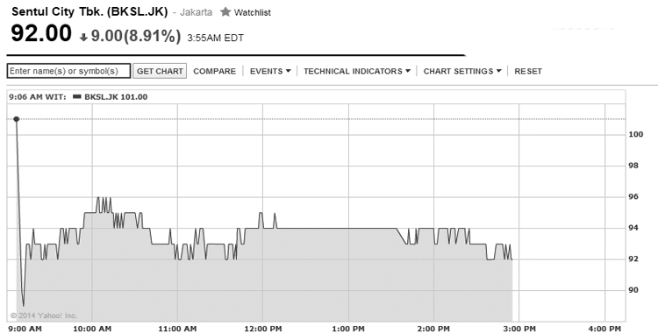The image size is (658, 333).
Task: Click the down arrow beside 9.00 change
Action: pos(83,38)
